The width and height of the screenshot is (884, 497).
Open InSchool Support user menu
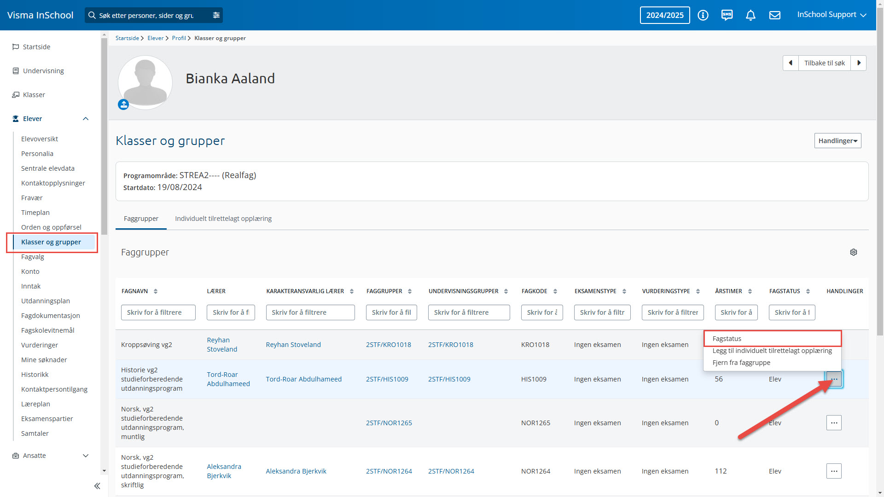pyautogui.click(x=832, y=15)
